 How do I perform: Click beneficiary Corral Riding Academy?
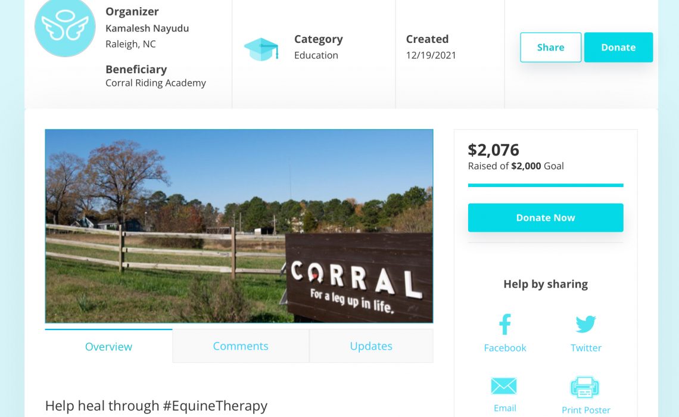[156, 83]
